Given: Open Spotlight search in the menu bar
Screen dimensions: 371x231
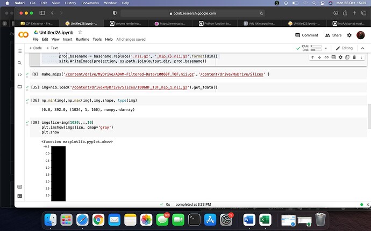Looking at the screenshot, I should tap(314, 3).
